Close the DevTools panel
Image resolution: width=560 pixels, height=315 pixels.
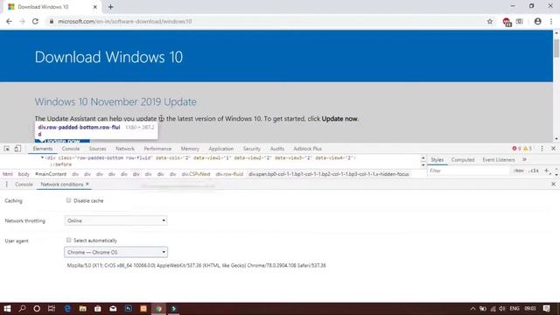[553, 149]
